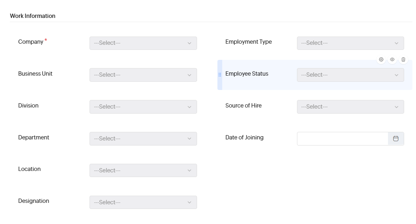This screenshot has width=416, height=224.
Task: Expand the Source of Hire dropdown
Action: click(x=350, y=107)
